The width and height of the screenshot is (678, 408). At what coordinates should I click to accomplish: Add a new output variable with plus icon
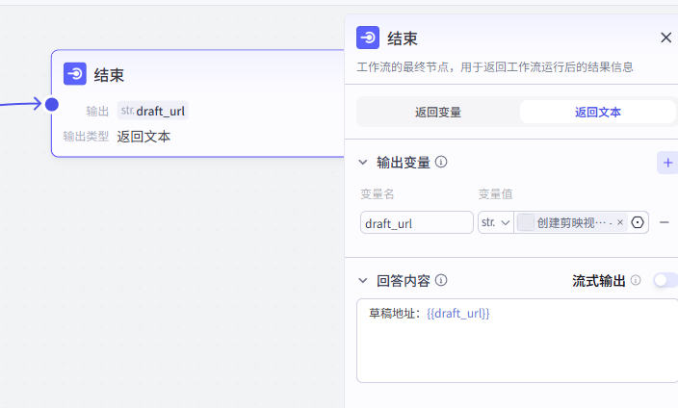(667, 163)
